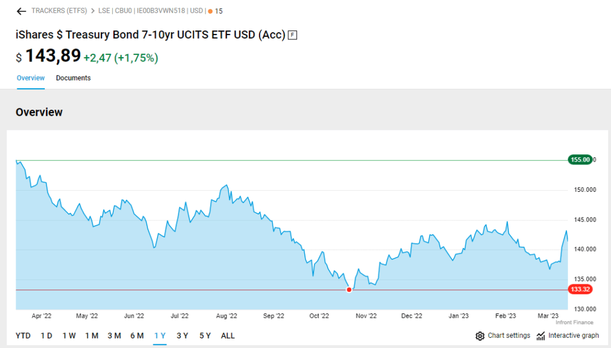The height and width of the screenshot is (348, 611).
Task: Select the ALL time range option
Action: [227, 335]
